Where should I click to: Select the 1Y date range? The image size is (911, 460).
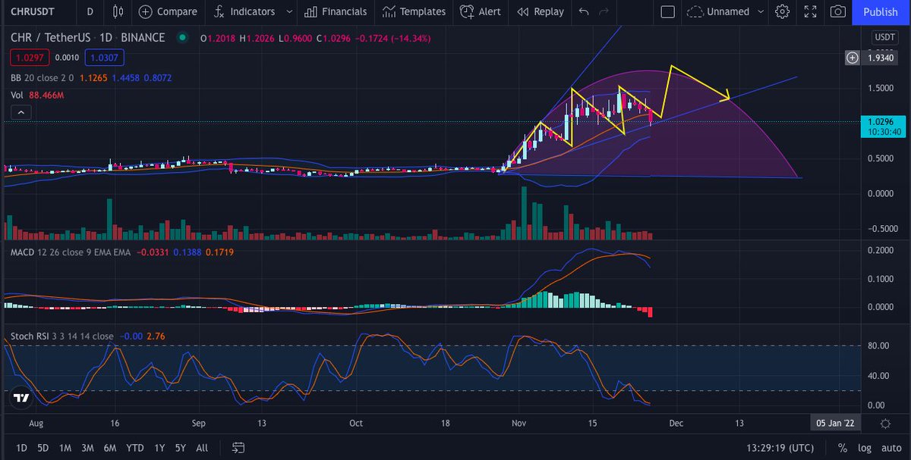tap(159, 447)
